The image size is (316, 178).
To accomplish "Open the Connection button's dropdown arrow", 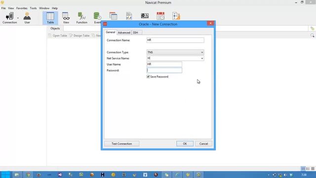I will pyautogui.click(x=18, y=18).
